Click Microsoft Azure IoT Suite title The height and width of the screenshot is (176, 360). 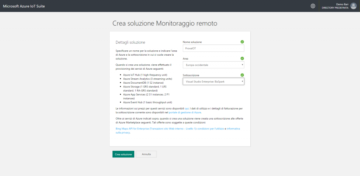click(24, 6)
